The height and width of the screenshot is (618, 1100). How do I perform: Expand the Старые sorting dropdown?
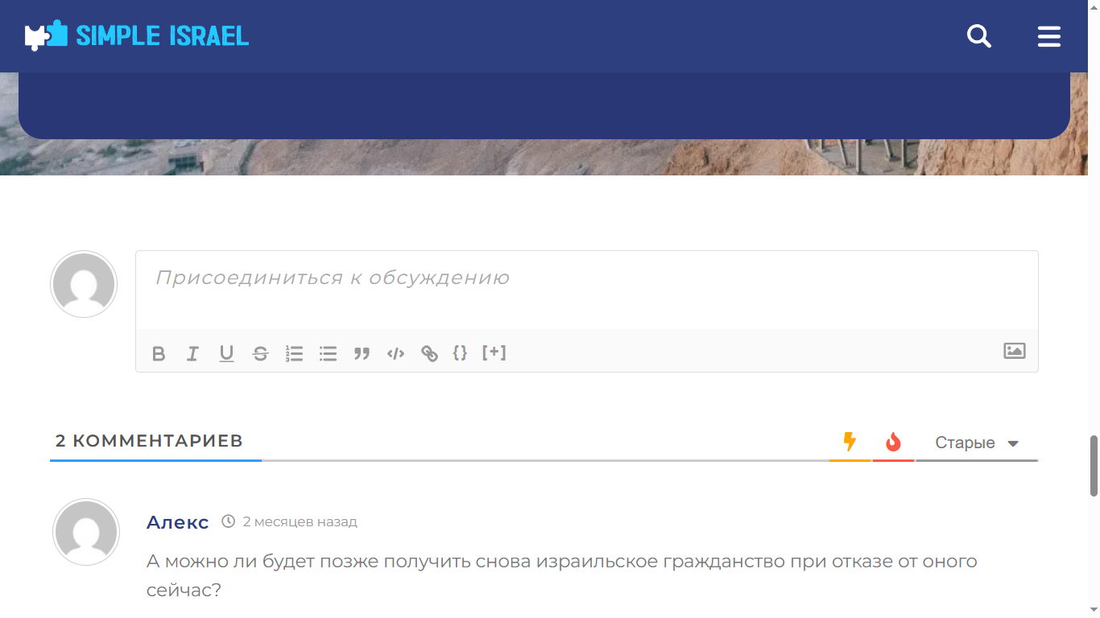click(976, 443)
